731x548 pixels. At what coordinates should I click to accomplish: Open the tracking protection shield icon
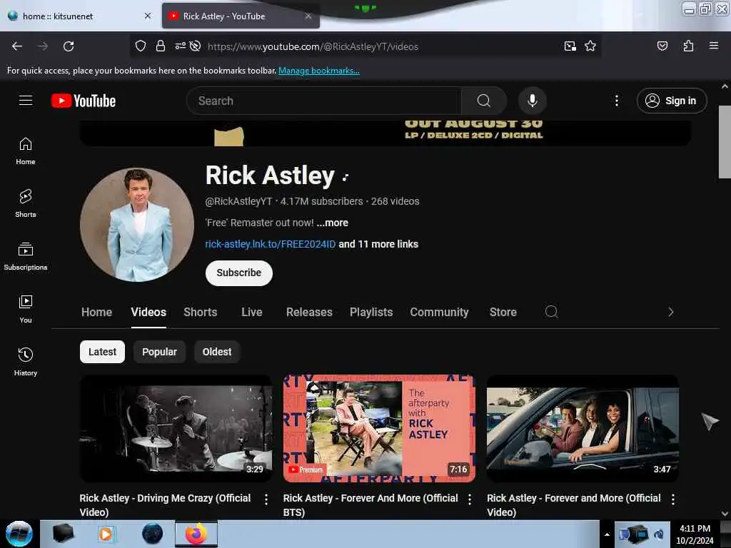point(141,46)
